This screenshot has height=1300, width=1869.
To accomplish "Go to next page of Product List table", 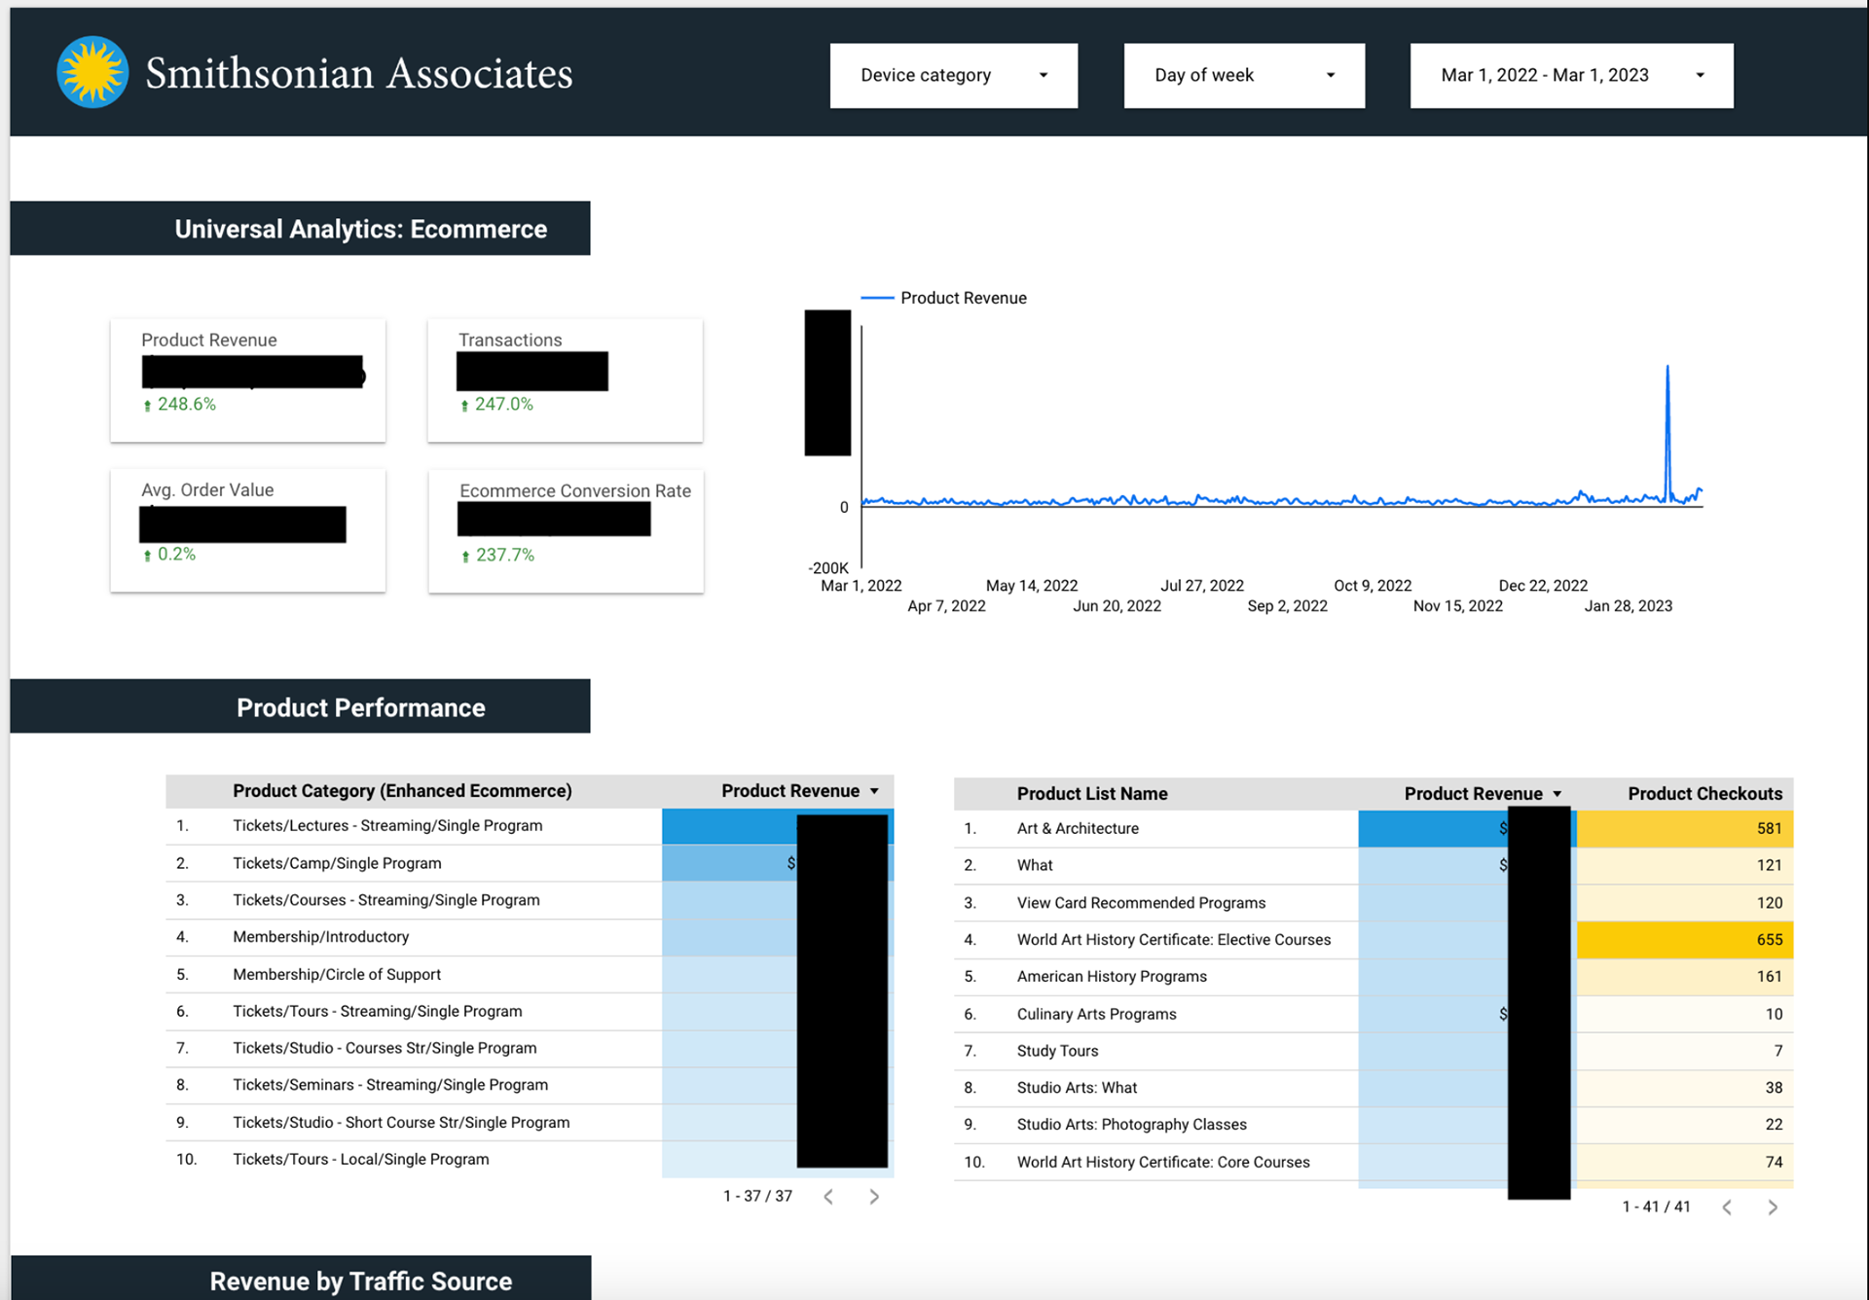I will click(1773, 1208).
